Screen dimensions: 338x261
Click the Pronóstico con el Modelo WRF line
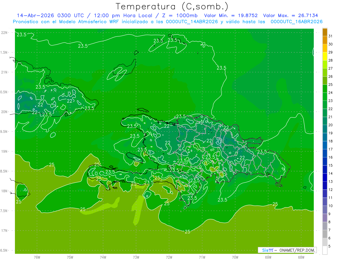point(168,22)
